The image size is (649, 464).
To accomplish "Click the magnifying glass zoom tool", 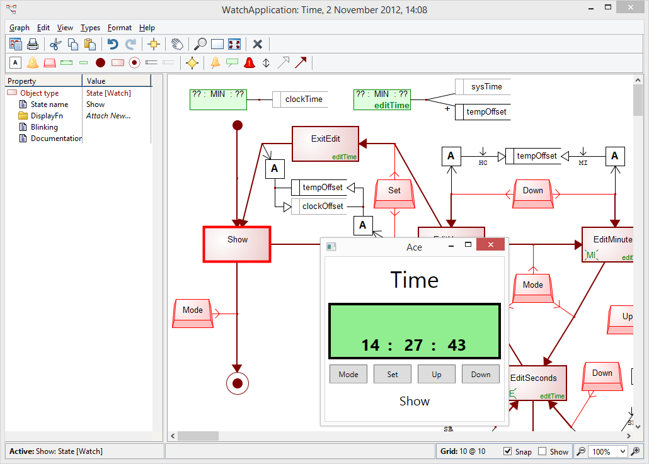I will [x=200, y=44].
